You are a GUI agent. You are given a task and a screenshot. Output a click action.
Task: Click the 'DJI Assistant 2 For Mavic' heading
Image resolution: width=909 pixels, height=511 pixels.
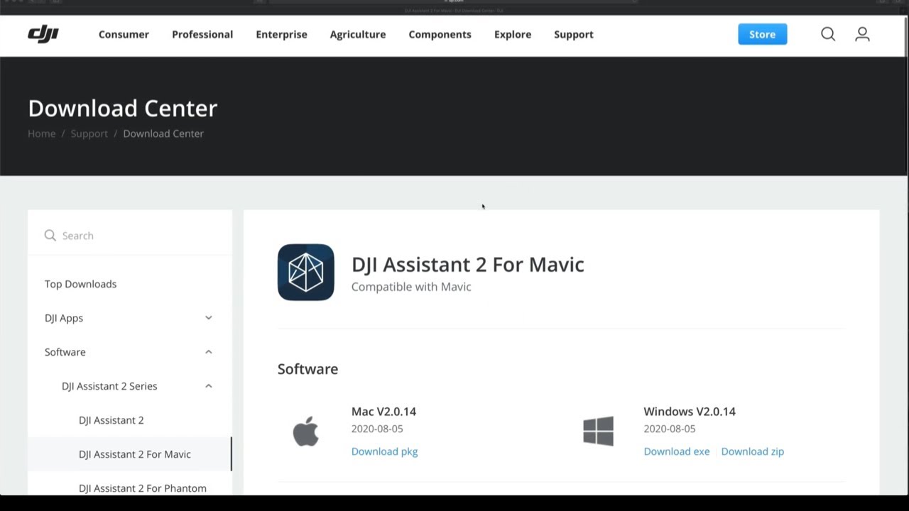(468, 264)
